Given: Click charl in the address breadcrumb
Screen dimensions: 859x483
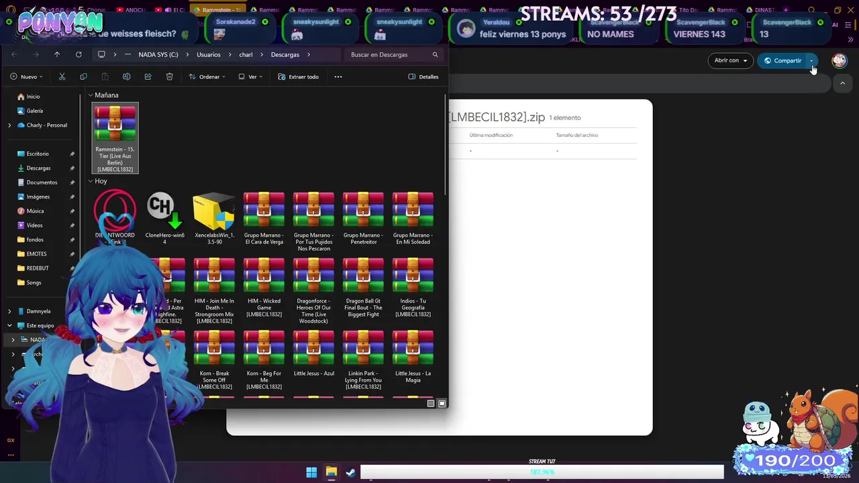Looking at the screenshot, I should (x=246, y=54).
